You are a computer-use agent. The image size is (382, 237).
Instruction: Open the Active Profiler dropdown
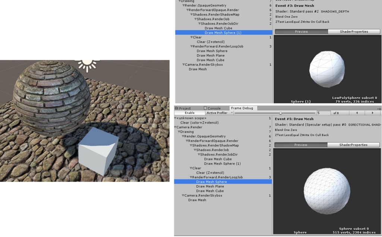219,113
